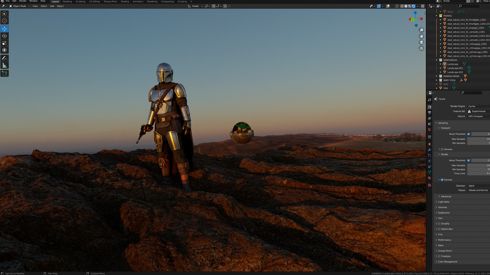Switch to the Shading workspace tab
The width and height of the screenshot is (490, 275).
click(125, 2)
